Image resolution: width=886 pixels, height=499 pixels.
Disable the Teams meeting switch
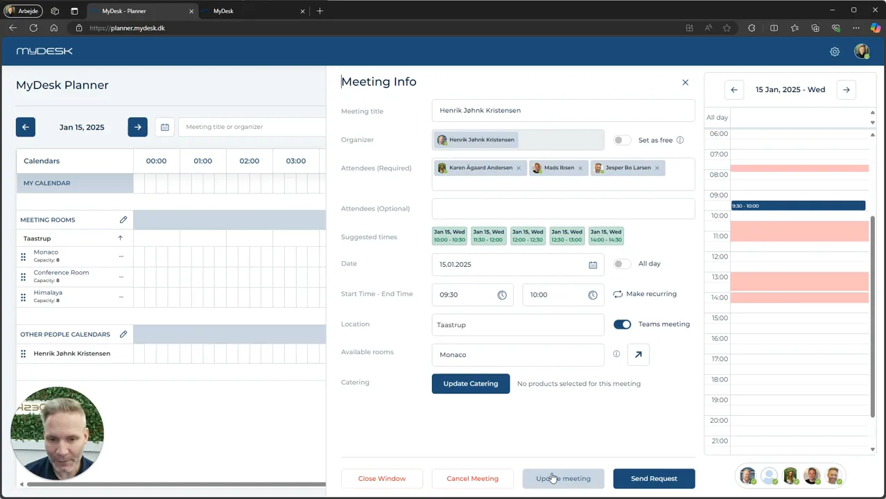[622, 324]
